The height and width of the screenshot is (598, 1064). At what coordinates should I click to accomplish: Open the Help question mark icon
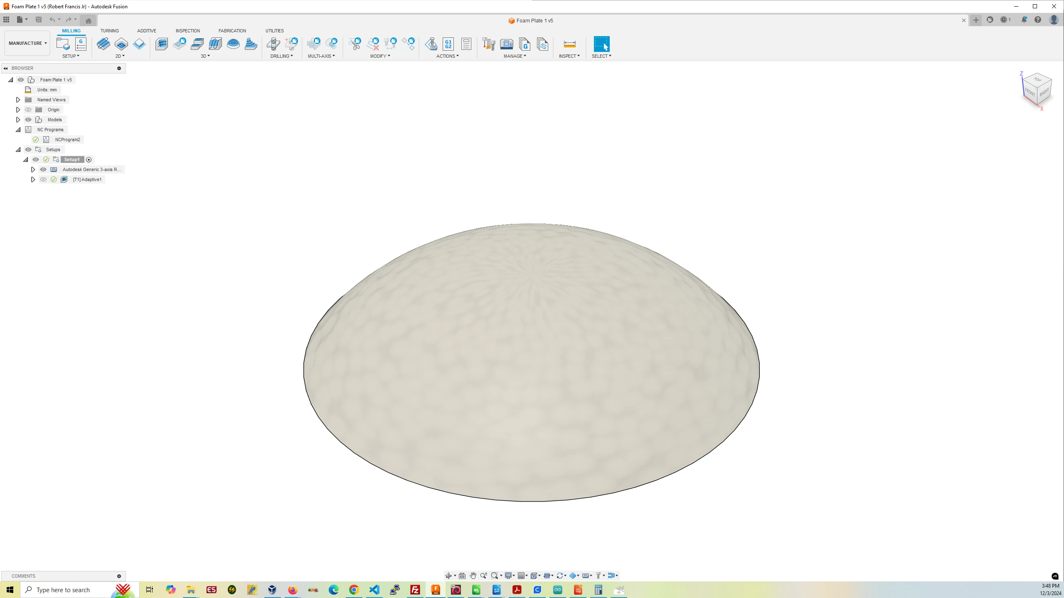[x=1038, y=20]
